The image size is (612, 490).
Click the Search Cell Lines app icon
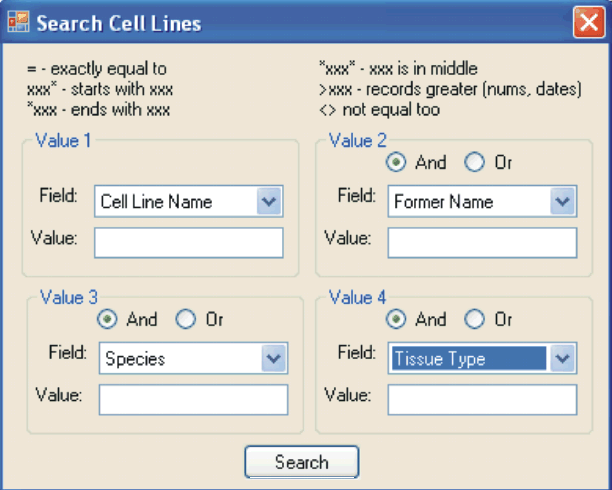point(18,22)
